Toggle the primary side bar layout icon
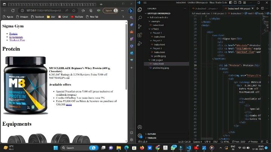 231,3
